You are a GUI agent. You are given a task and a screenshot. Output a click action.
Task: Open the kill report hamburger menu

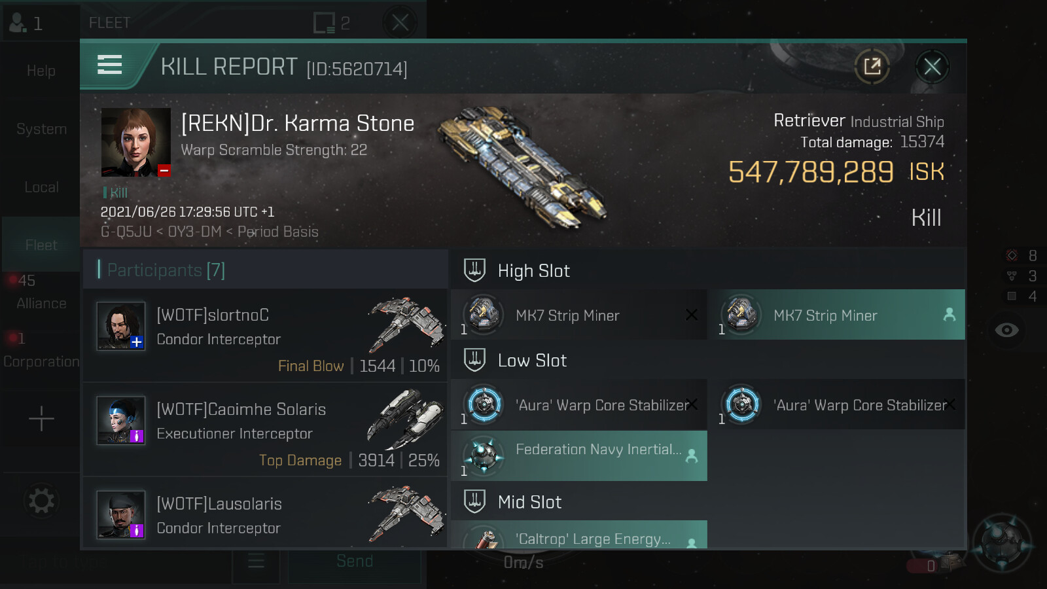109,65
